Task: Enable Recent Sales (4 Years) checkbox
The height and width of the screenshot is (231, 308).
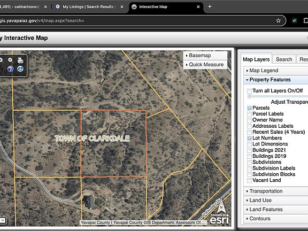Action: click(249, 132)
